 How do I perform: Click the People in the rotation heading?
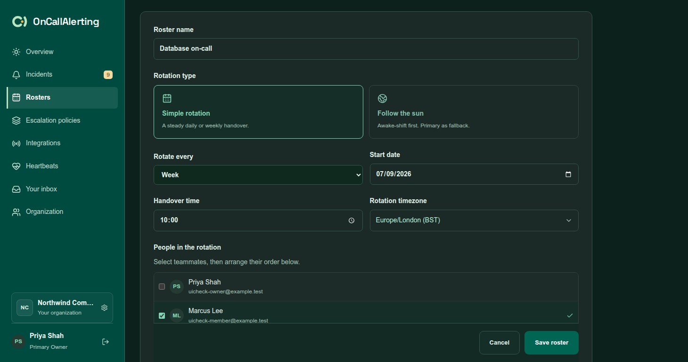[187, 247]
